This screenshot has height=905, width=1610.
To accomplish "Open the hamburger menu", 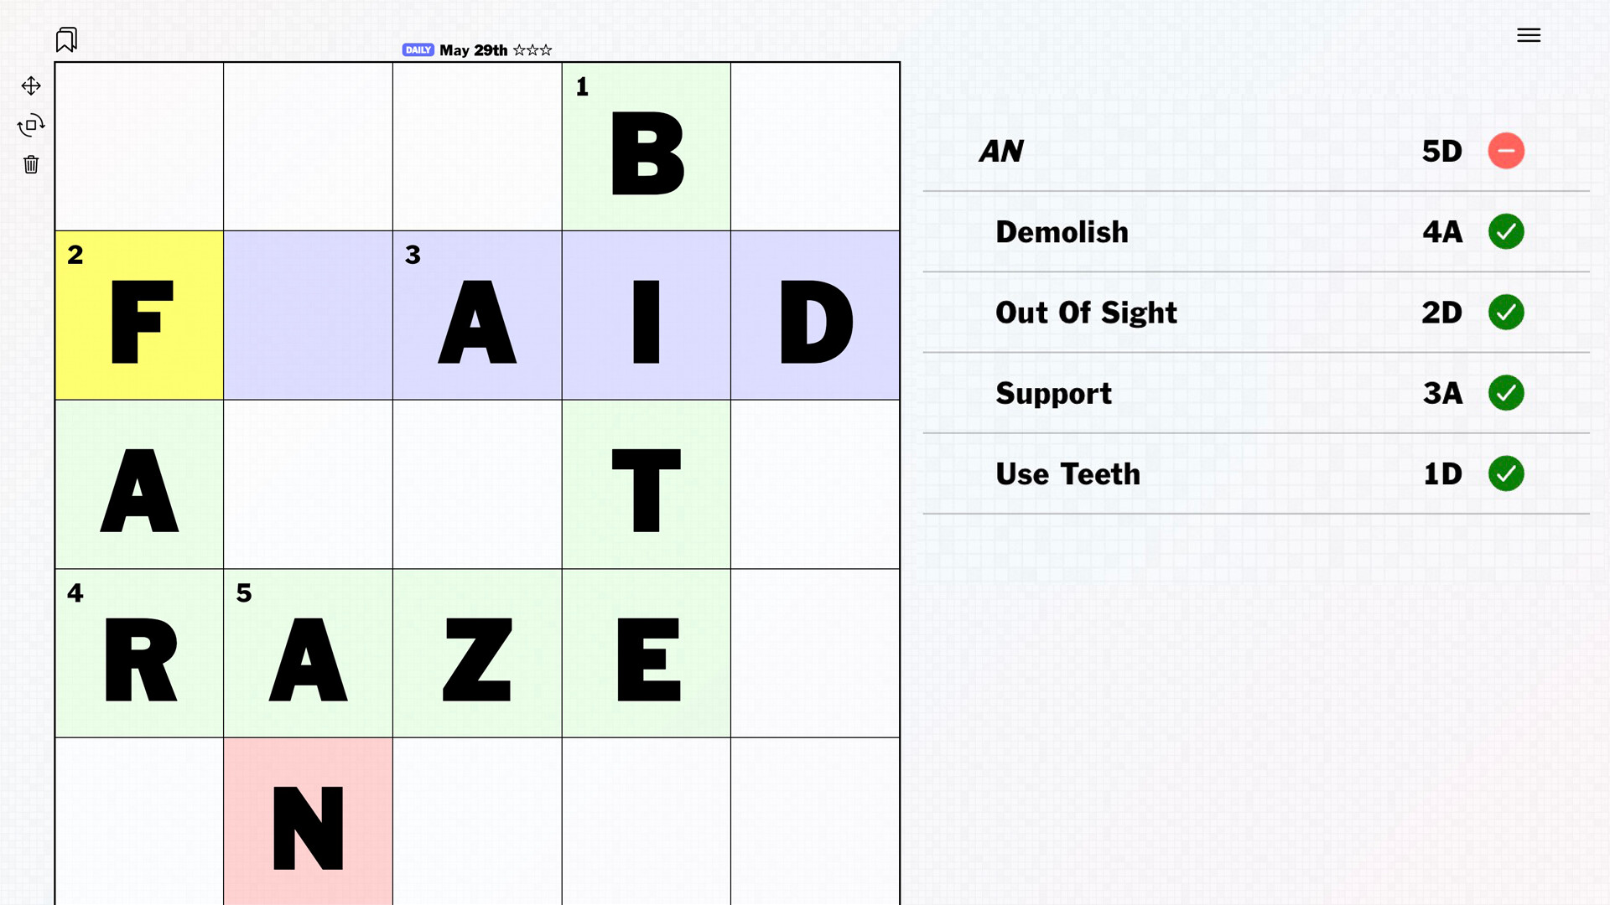I will pos(1528,35).
